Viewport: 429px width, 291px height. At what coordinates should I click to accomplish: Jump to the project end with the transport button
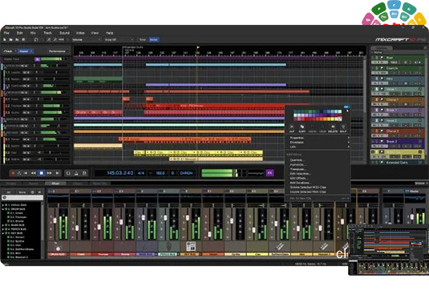[x=57, y=173]
